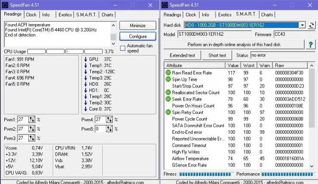This screenshot has height=184, width=318.
Task: Click the arrow icon next to GPU temperature
Action: (86, 59)
